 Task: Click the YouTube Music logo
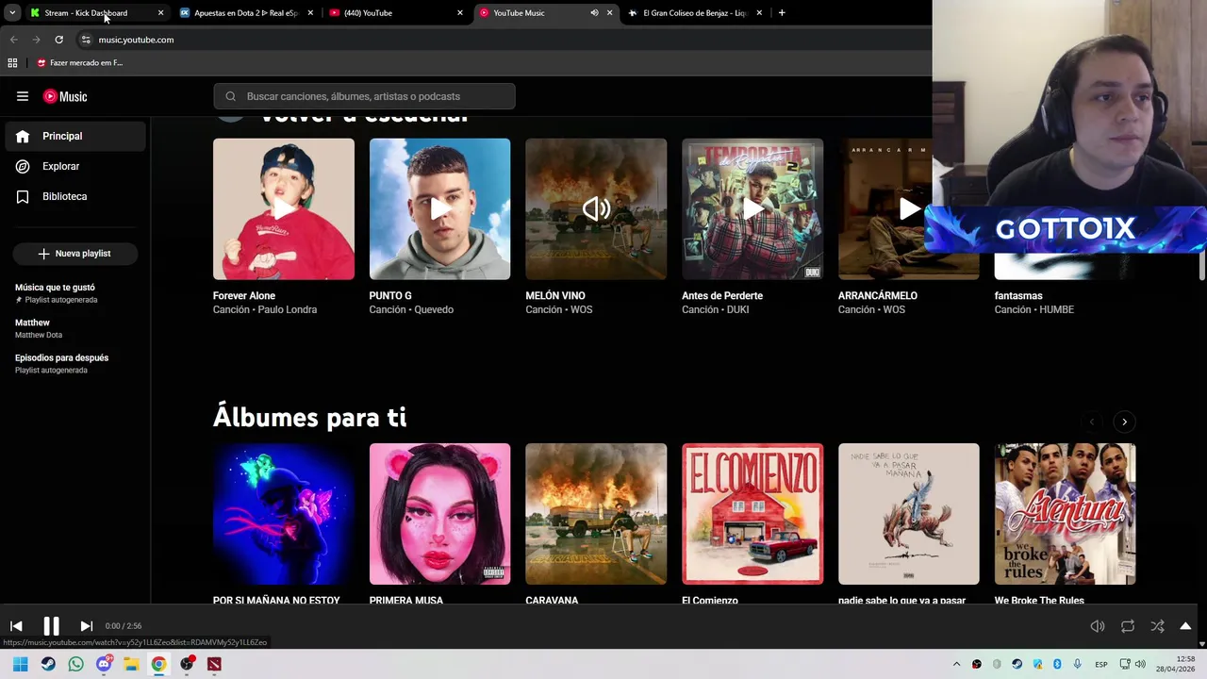pyautogui.click(x=65, y=96)
